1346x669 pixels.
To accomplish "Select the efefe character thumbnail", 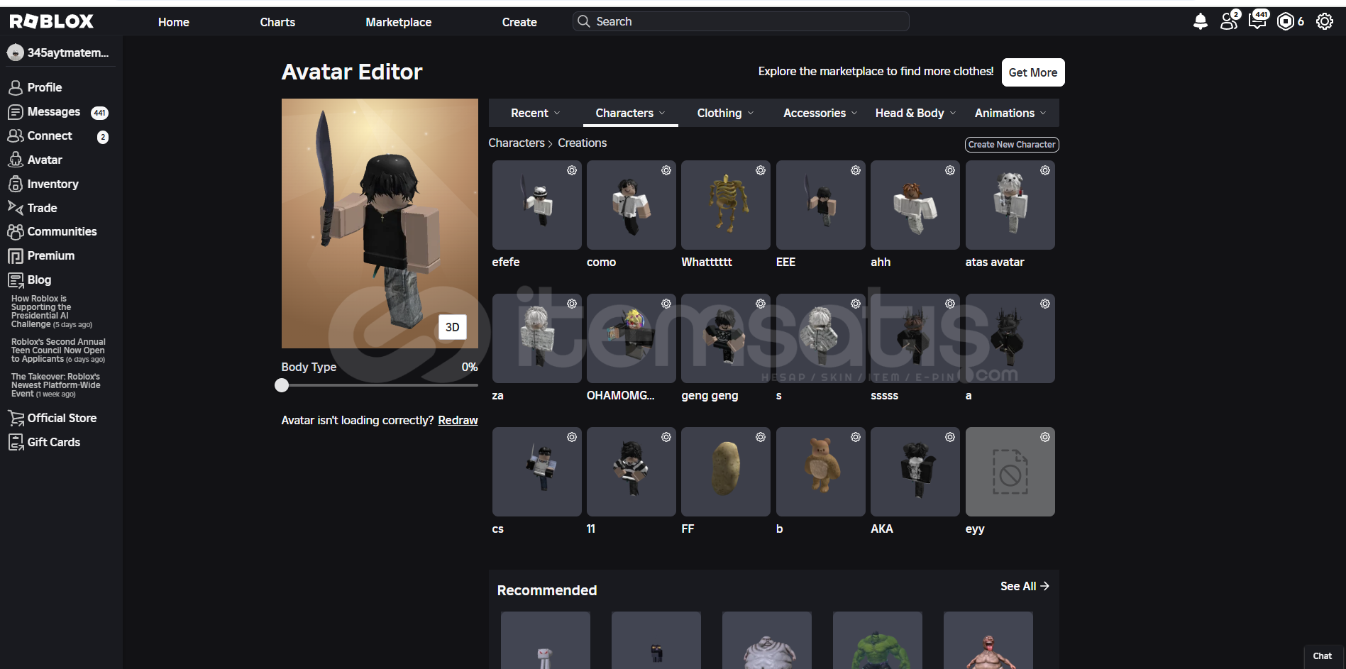I will (x=536, y=205).
